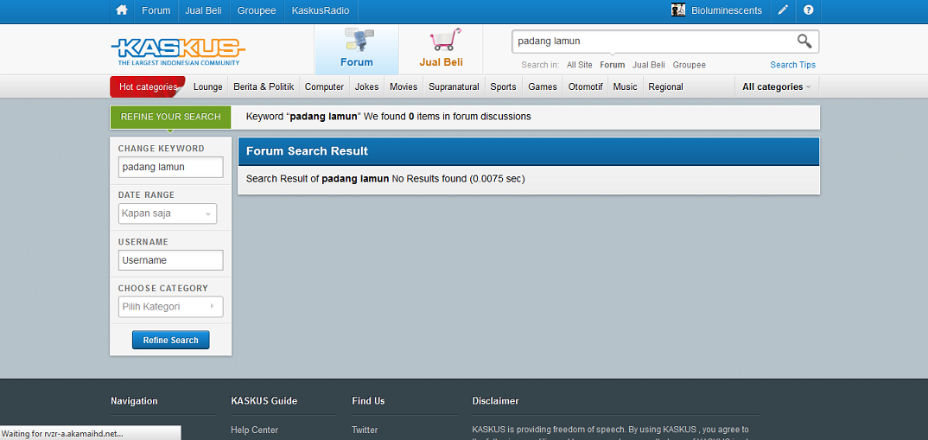The image size is (928, 440).
Task: Open the Music category
Action: (x=625, y=87)
